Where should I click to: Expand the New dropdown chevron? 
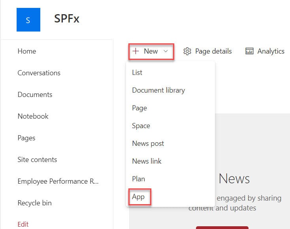(166, 51)
